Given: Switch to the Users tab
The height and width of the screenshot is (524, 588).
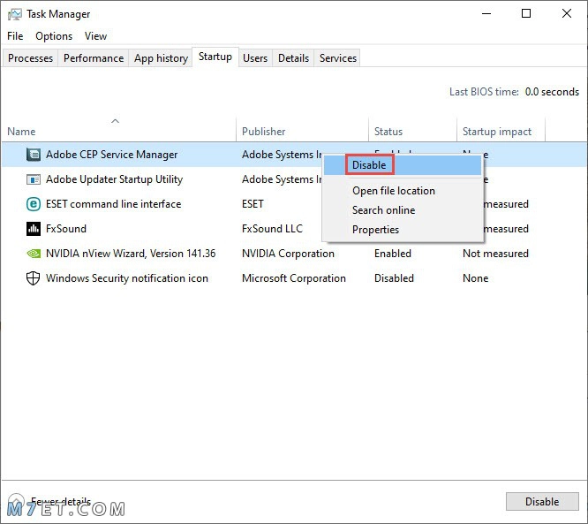Looking at the screenshot, I should click(255, 58).
